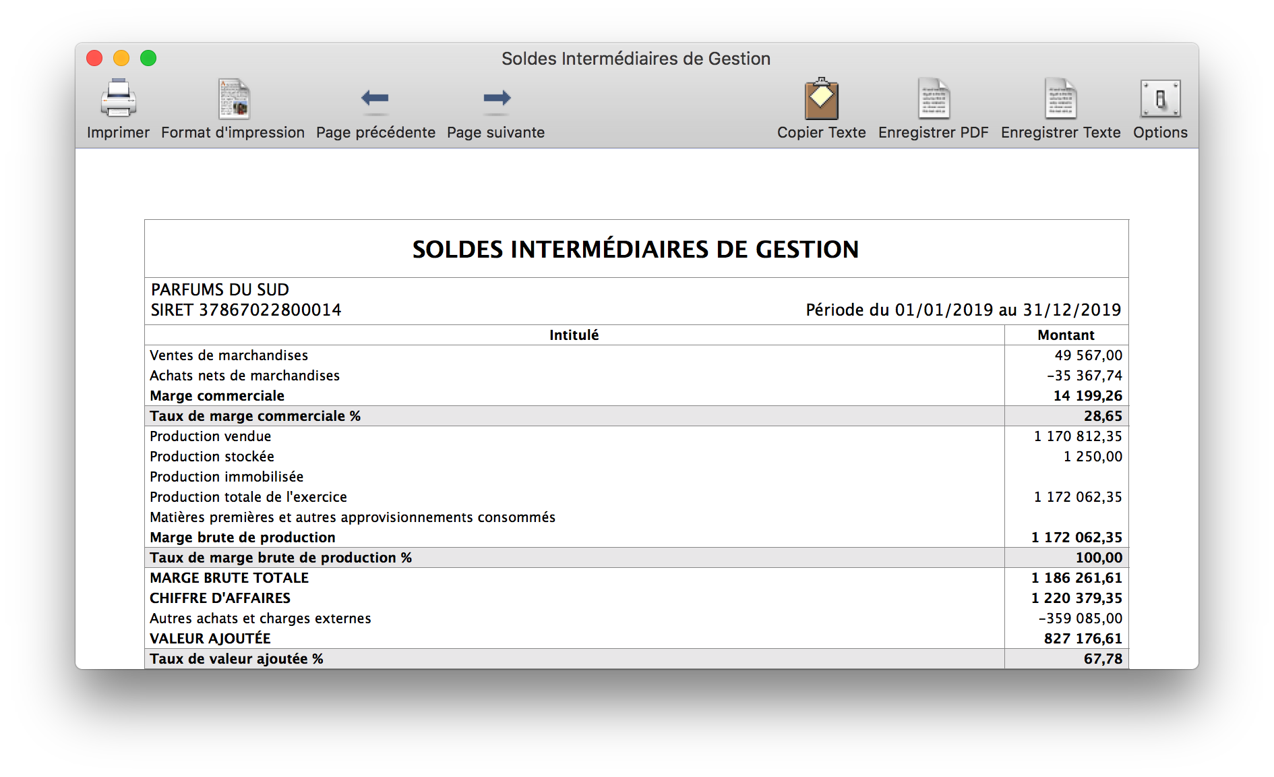Select Taux de marge brute de production %

pyautogui.click(x=281, y=558)
